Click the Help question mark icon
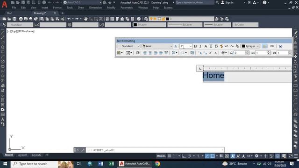This screenshot has width=299, height=168. click(x=139, y=19)
